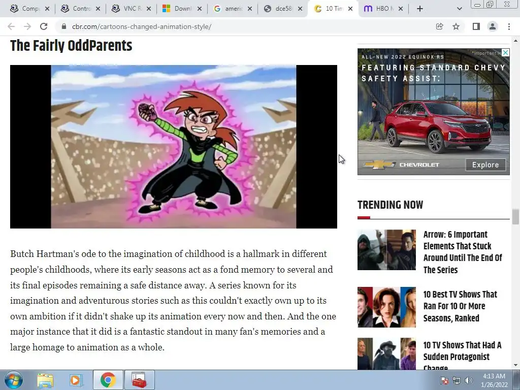Click The Fairly OddParents heading
This screenshot has width=520, height=390.
[71, 46]
